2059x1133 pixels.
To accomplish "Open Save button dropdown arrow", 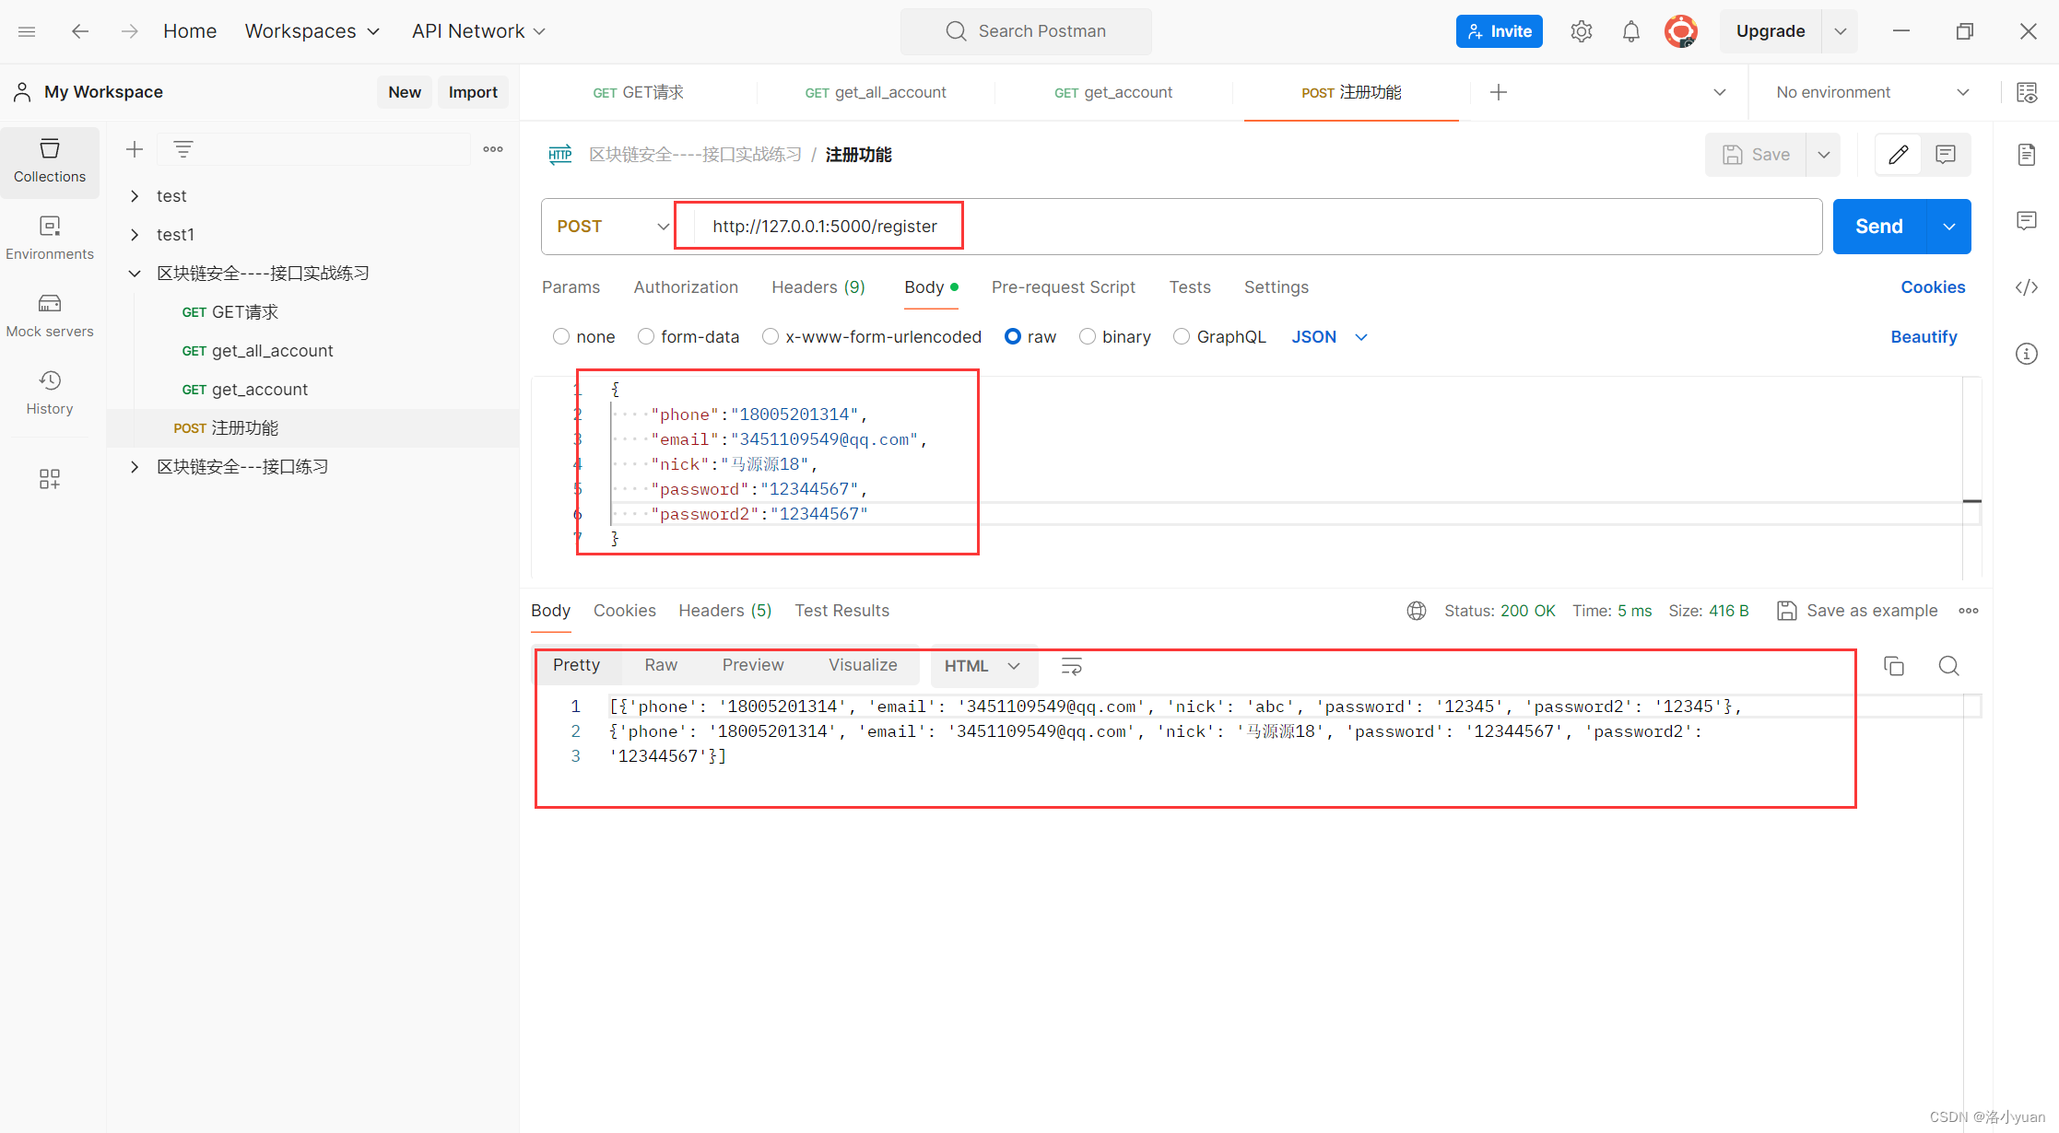I will point(1824,155).
